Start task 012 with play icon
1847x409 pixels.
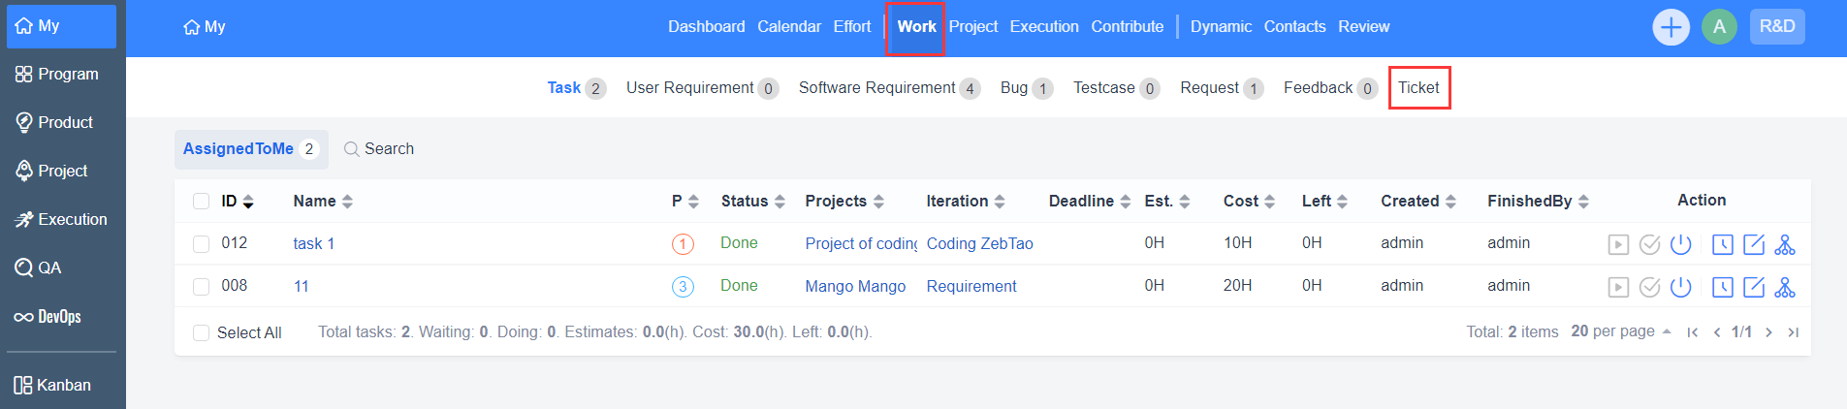tap(1618, 244)
